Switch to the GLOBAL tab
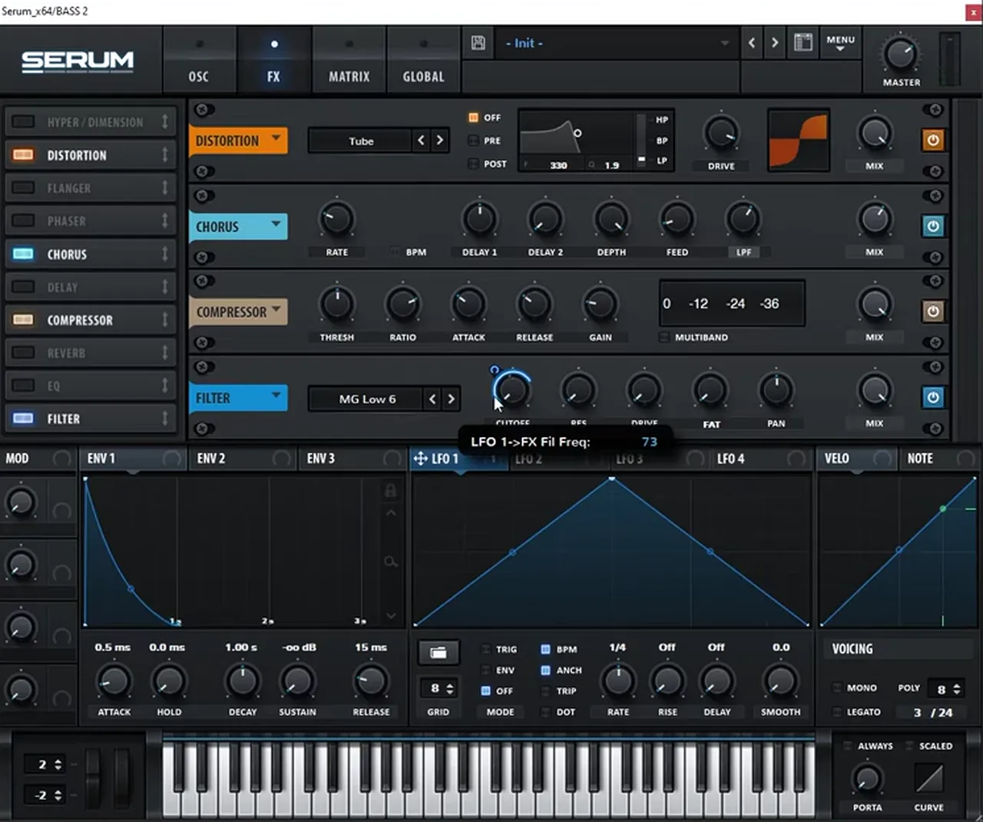This screenshot has height=822, width=983. (x=424, y=60)
